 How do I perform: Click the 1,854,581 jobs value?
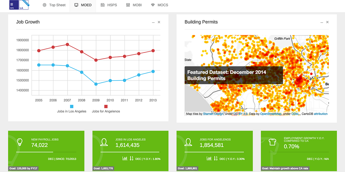212,145
